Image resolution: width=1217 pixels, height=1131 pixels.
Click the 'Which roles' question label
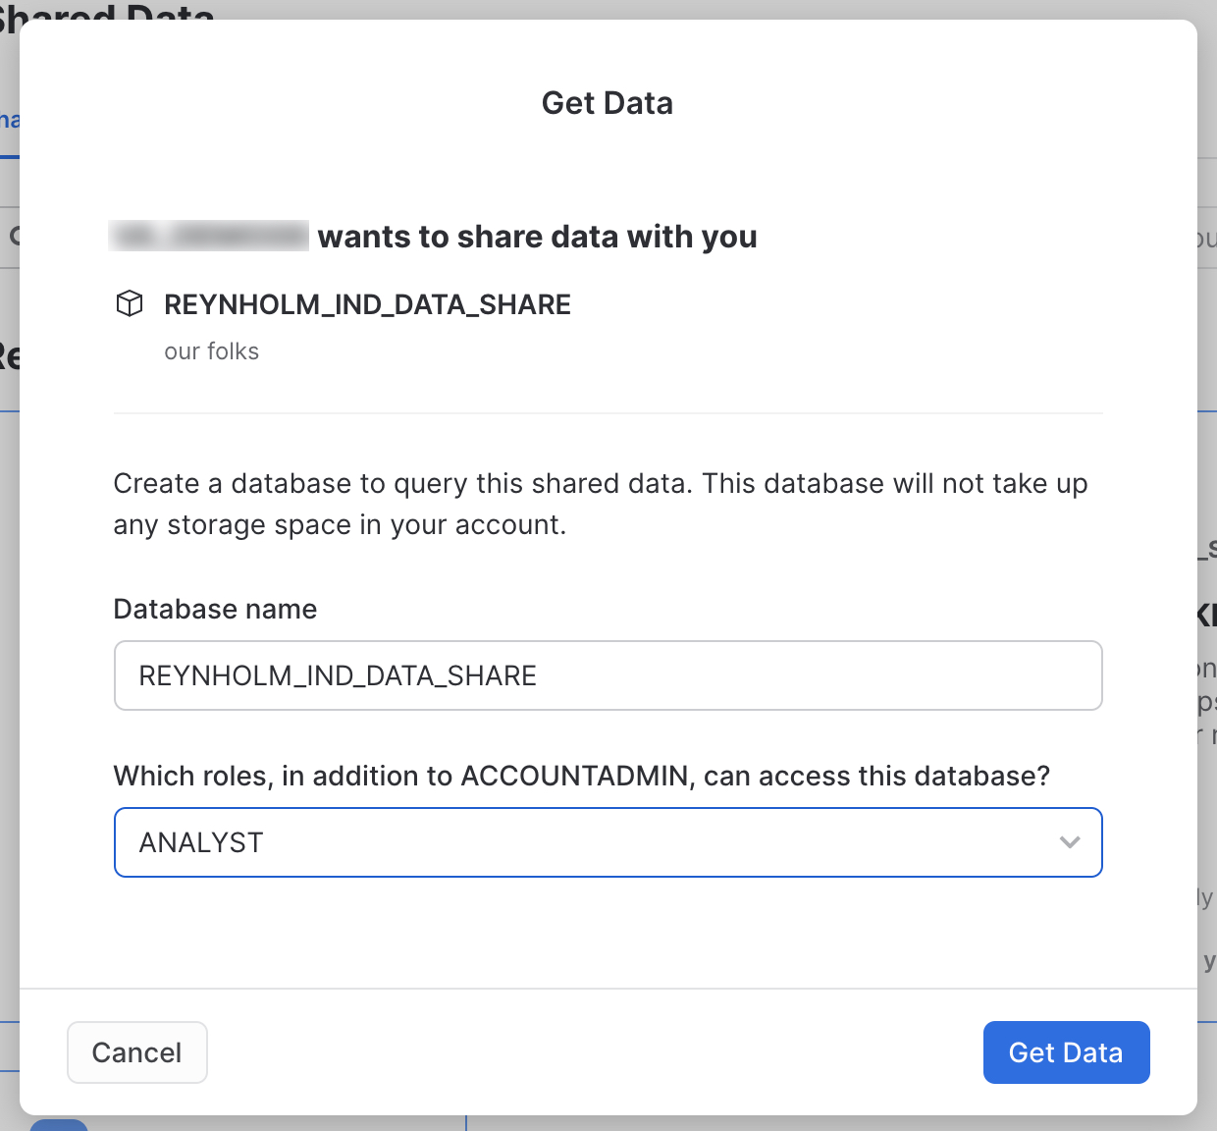click(581, 776)
